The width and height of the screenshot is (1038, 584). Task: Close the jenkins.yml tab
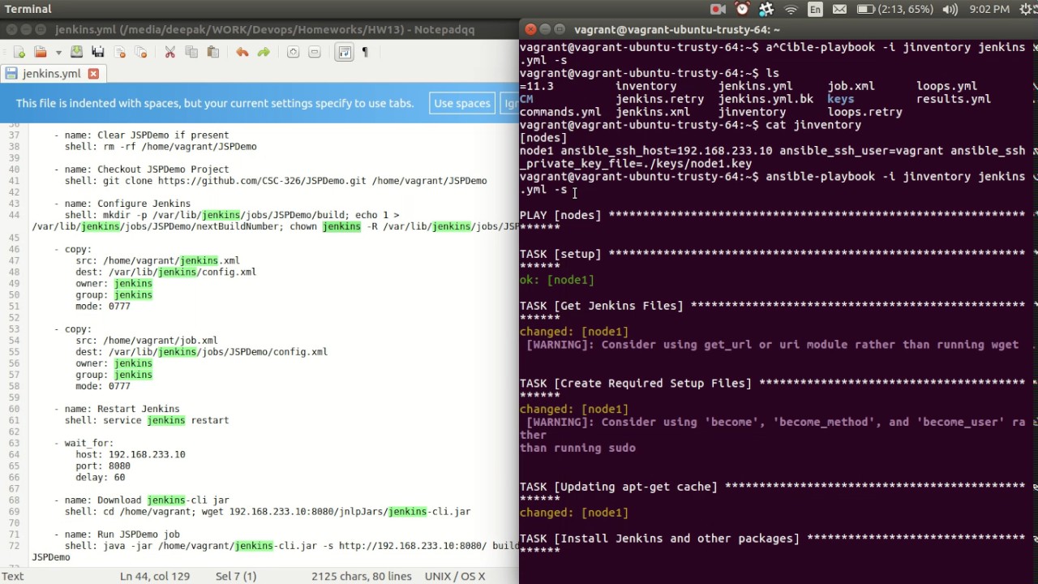[93, 74]
